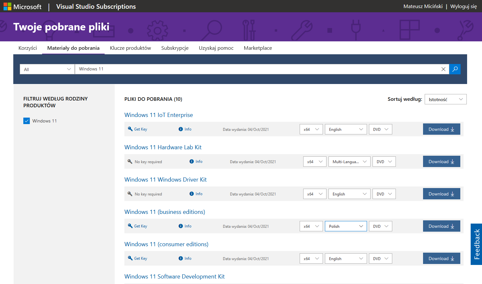Click info icon for Windows 11 IoT Enterprise

(181, 129)
